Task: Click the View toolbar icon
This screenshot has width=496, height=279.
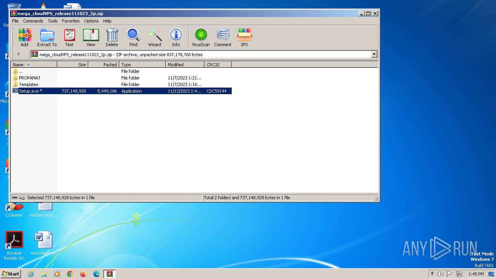Action: [x=91, y=38]
